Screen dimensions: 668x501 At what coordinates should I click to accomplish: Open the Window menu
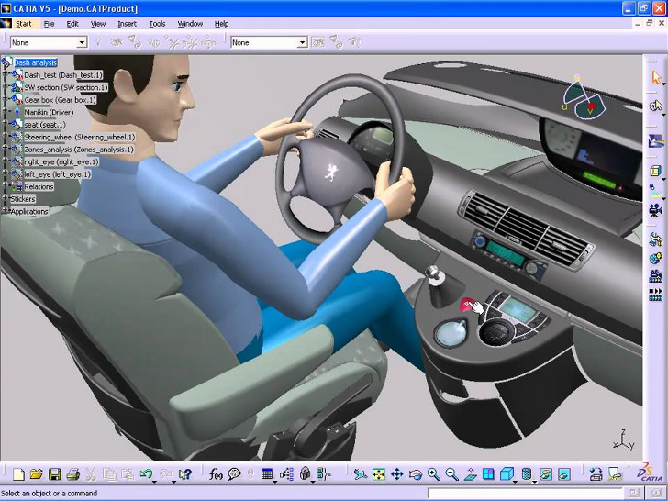point(190,24)
